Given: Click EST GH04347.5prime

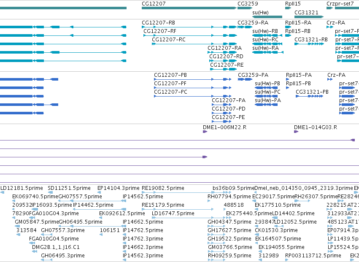Looking at the screenshot, I should 229,222.
